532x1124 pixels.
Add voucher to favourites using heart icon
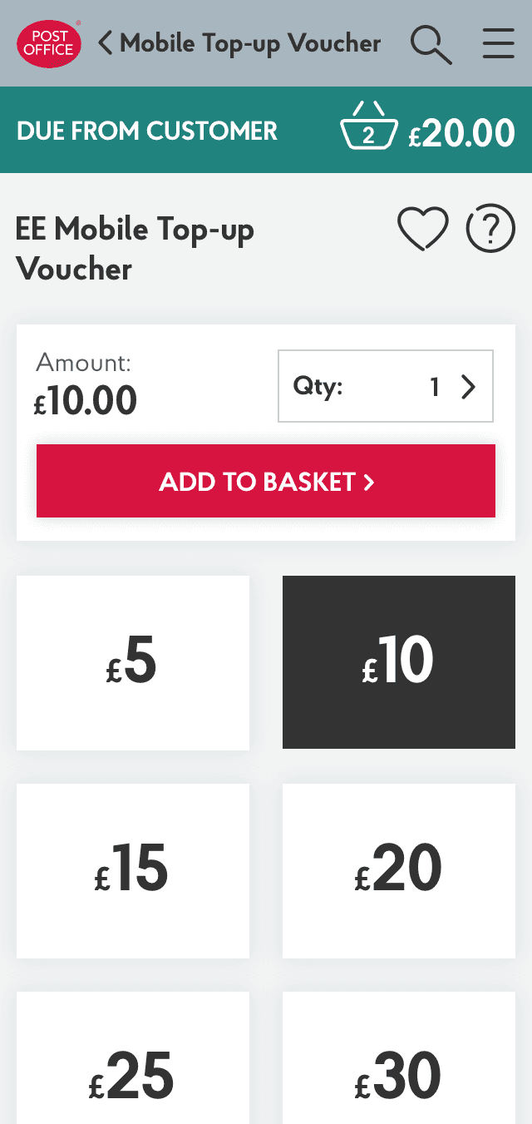pyautogui.click(x=423, y=227)
